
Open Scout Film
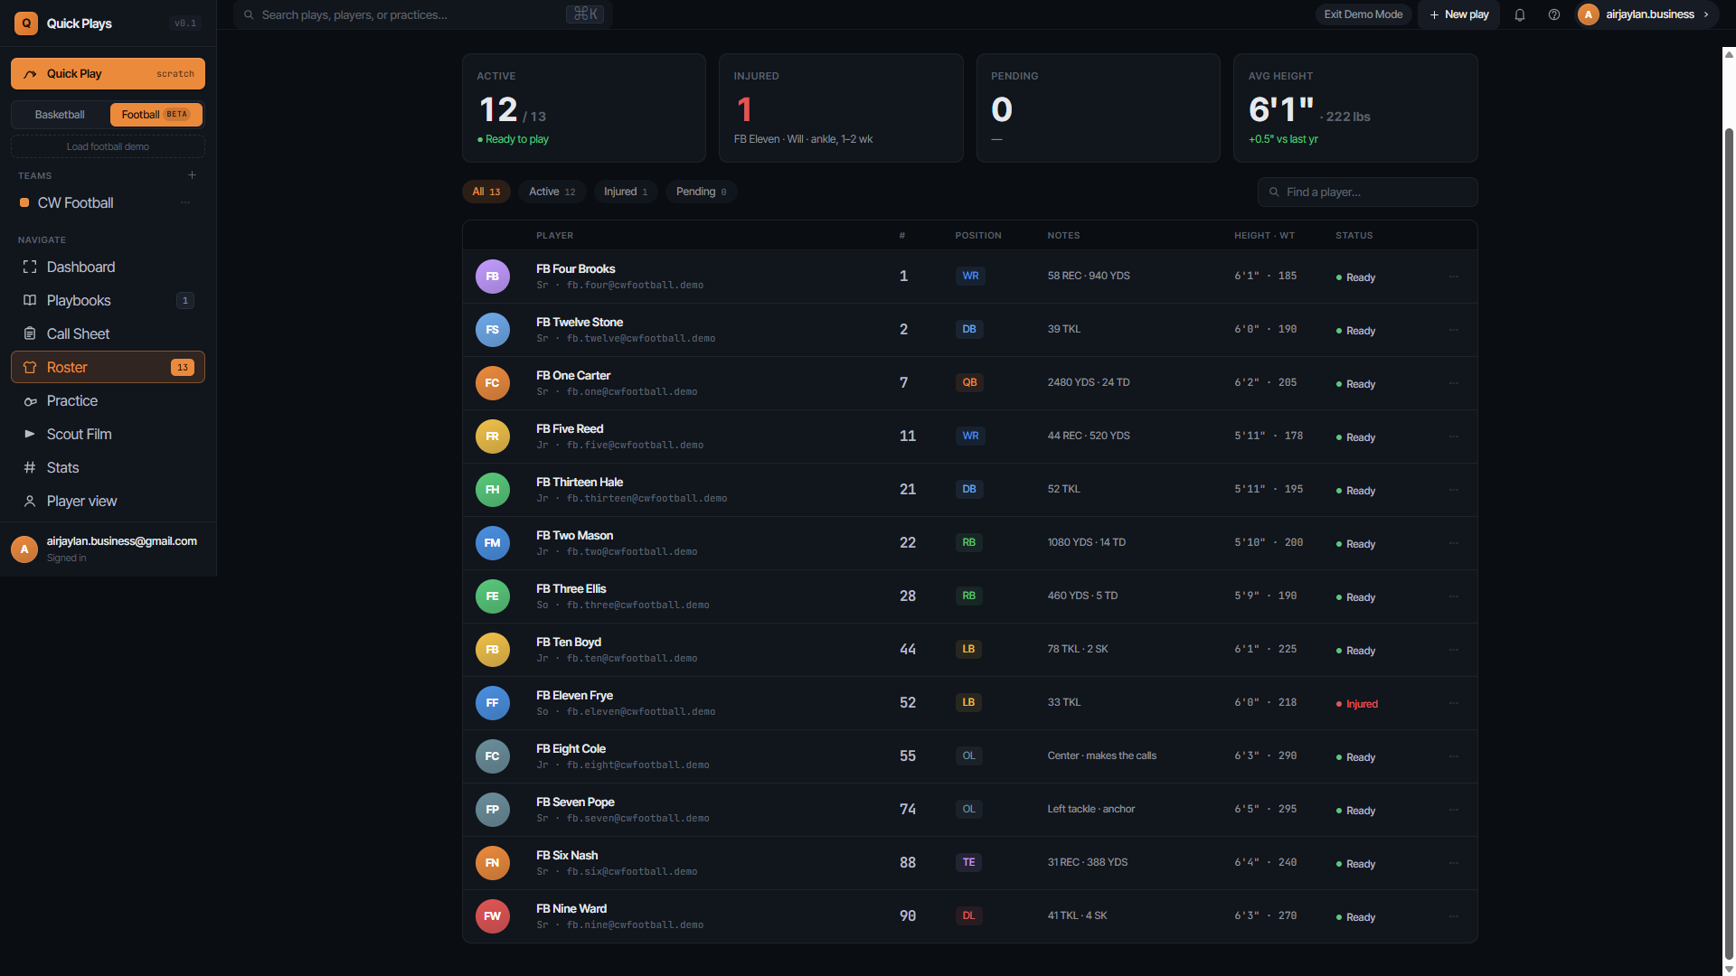click(108, 435)
